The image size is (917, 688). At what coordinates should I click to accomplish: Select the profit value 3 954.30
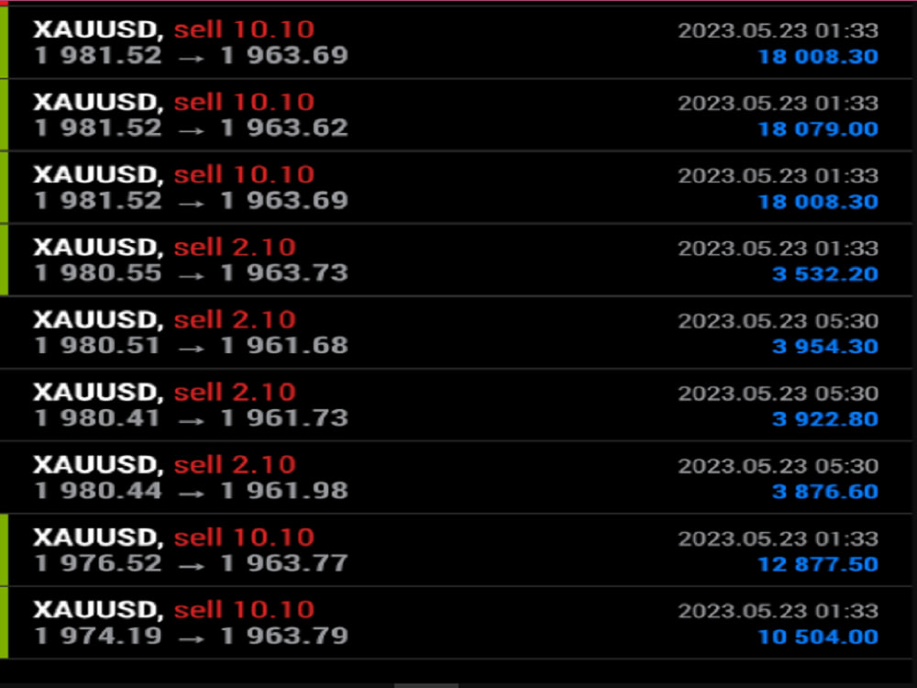tap(825, 347)
